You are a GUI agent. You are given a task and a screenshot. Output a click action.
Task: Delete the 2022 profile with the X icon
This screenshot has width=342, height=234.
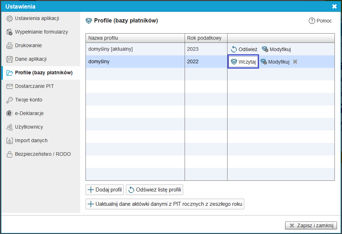[x=295, y=62]
